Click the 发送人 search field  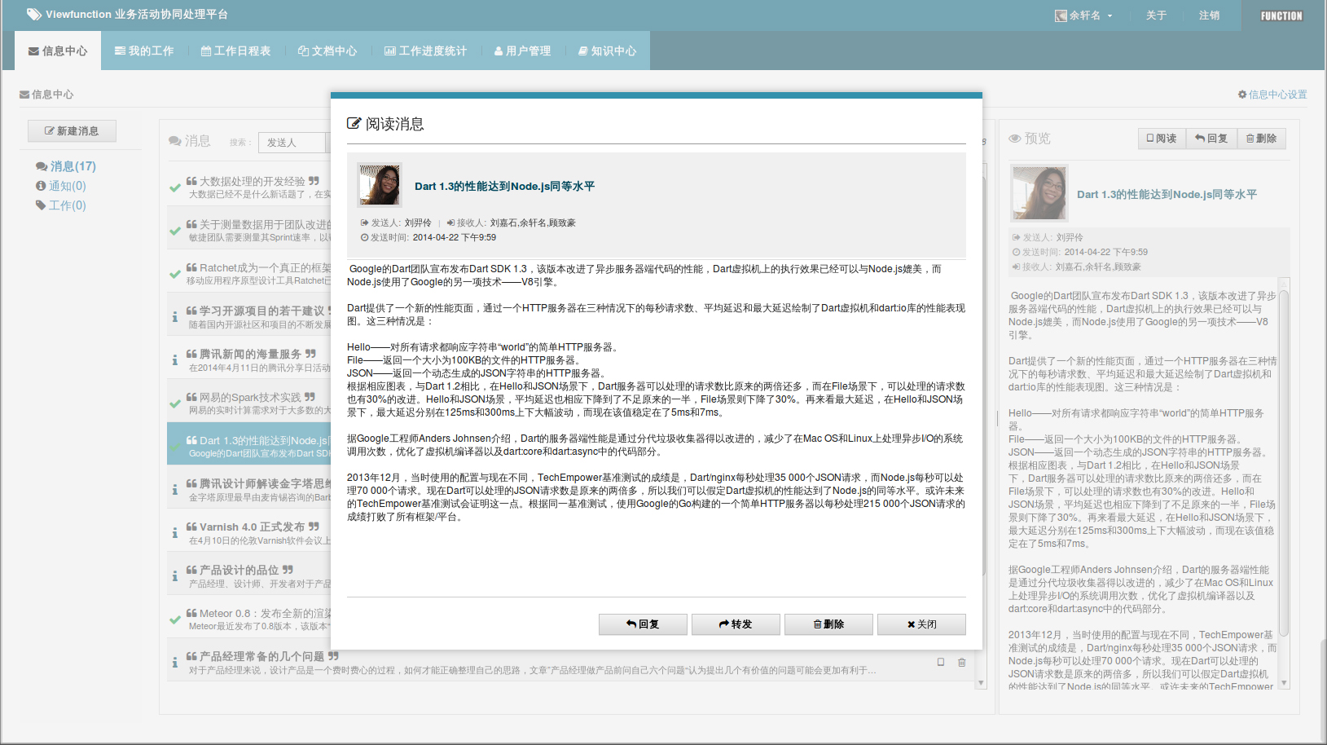(x=293, y=143)
